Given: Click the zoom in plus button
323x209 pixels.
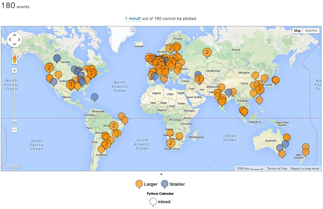Looking at the screenshot, I should point(14,70).
